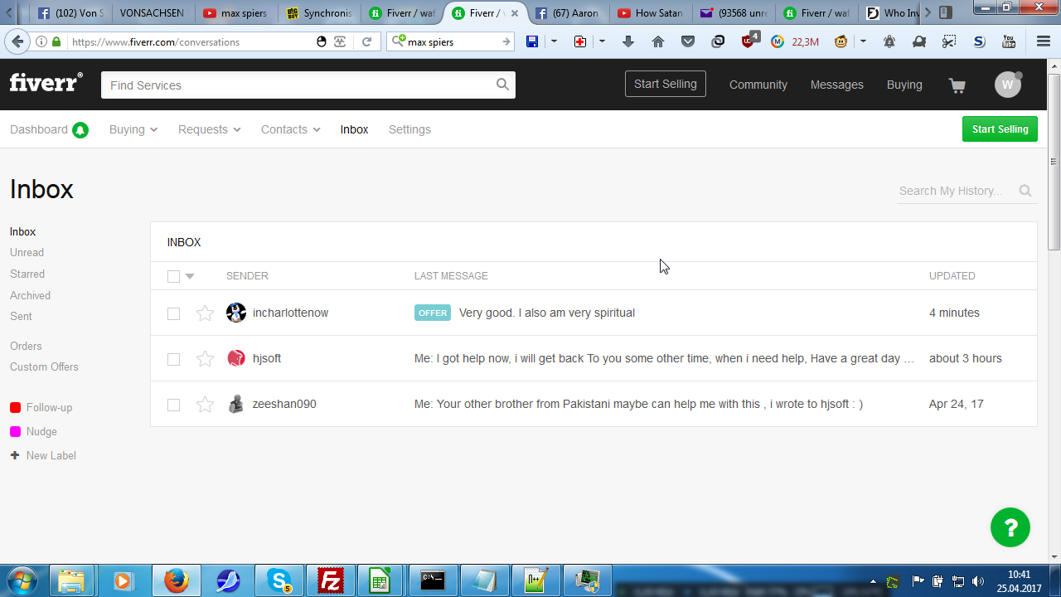Expand the Contacts dropdown

point(291,129)
